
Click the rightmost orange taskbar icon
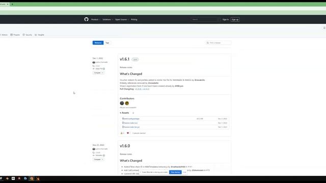click(38, 178)
